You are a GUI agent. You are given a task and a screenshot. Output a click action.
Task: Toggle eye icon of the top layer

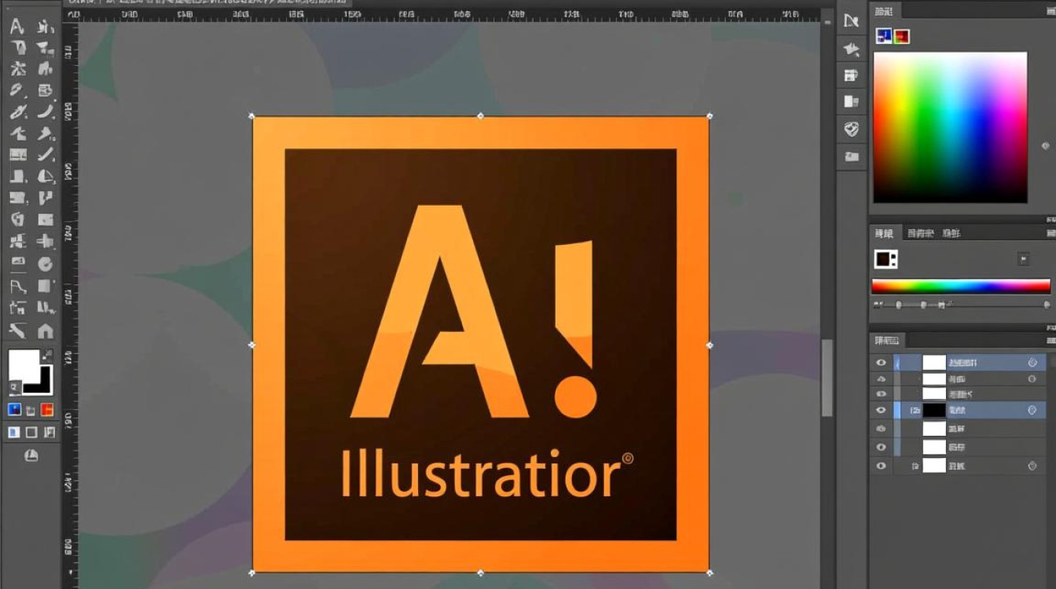pos(881,363)
